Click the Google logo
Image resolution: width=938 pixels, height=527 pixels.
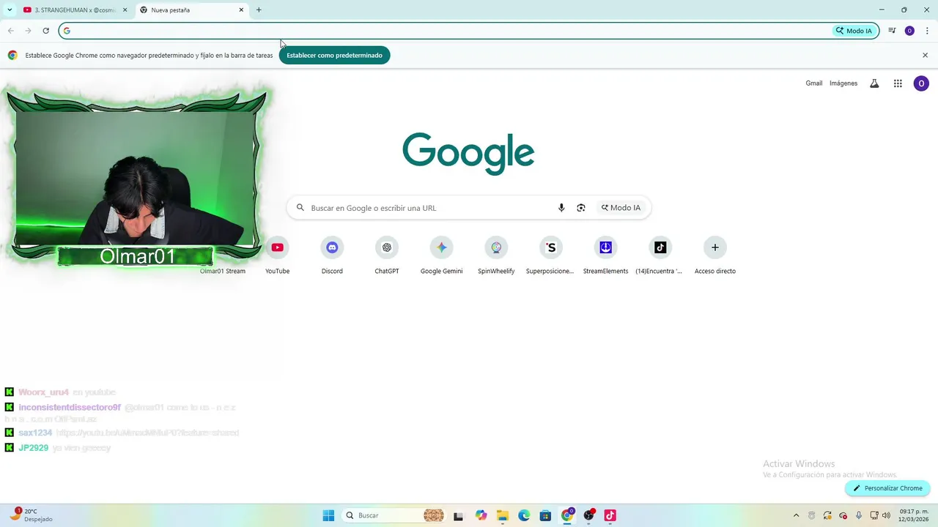click(x=468, y=154)
